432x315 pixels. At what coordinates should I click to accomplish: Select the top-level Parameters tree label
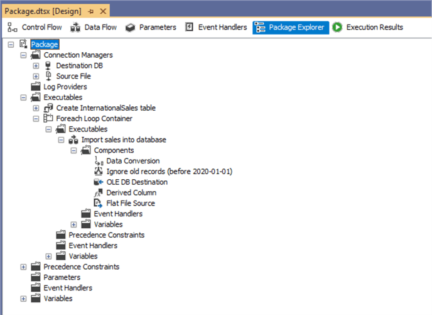(x=62, y=277)
